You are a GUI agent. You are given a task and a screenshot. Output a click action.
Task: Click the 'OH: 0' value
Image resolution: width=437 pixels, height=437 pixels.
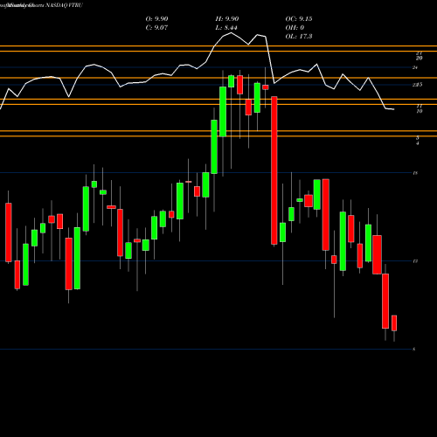coord(295,28)
